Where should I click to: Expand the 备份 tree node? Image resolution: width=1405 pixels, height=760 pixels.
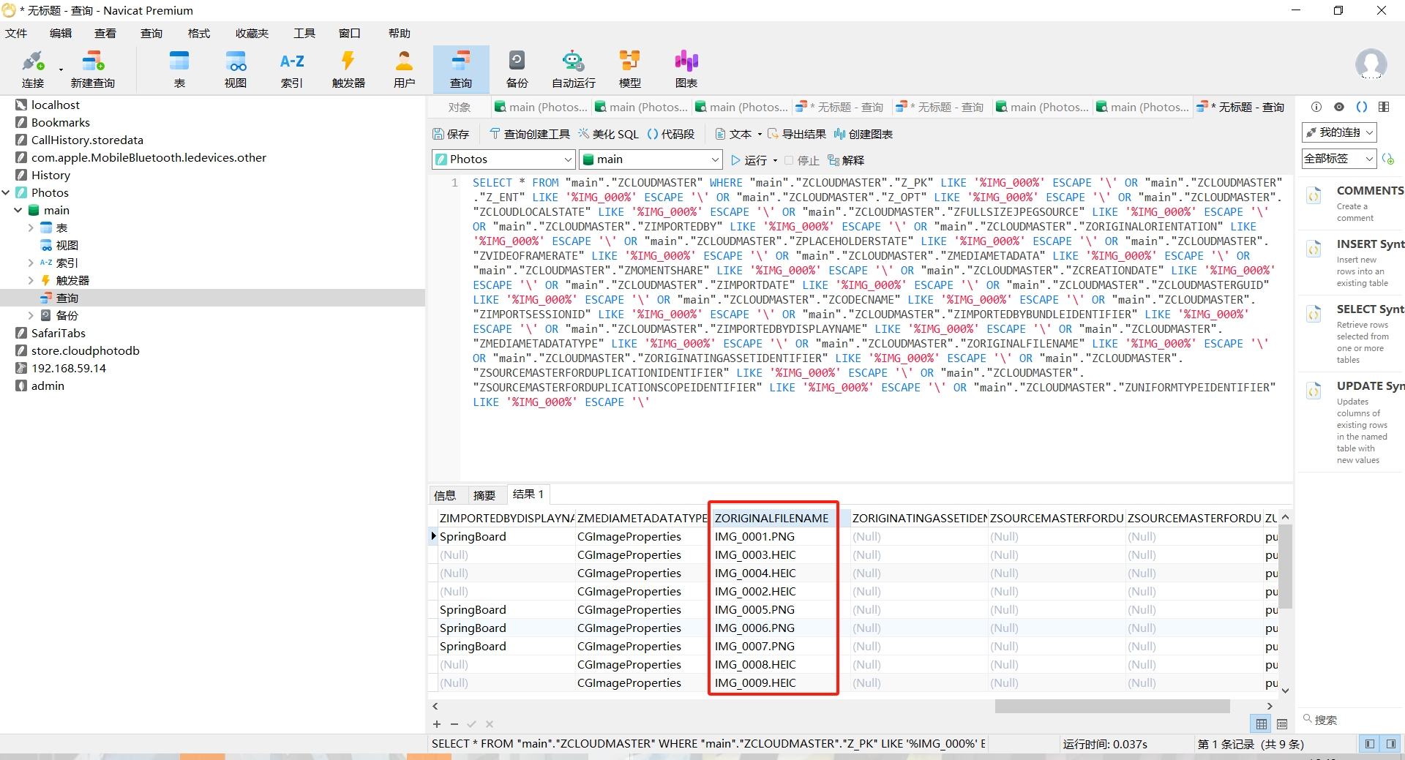(31, 315)
